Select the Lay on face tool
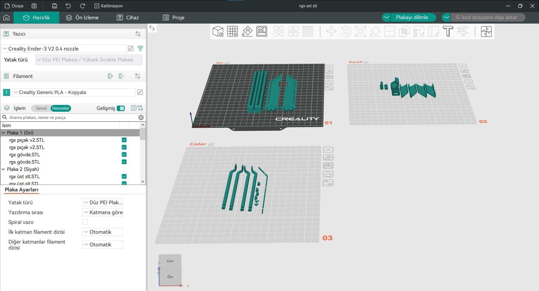The height and width of the screenshot is (291, 539). [x=375, y=31]
